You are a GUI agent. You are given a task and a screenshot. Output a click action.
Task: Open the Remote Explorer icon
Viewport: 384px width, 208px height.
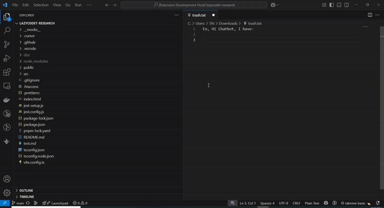pyautogui.click(x=7, y=86)
